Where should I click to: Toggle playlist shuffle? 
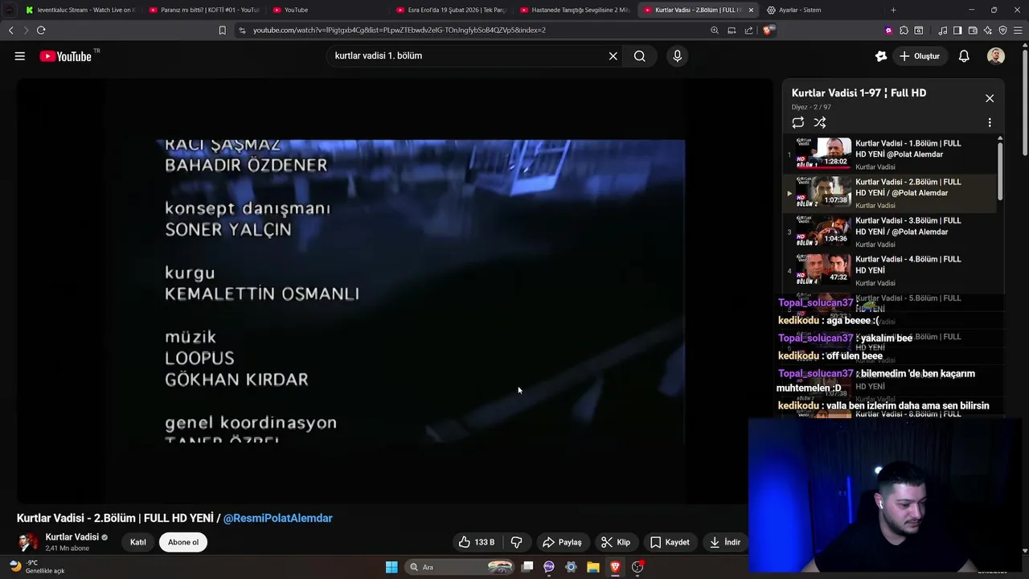tap(819, 123)
